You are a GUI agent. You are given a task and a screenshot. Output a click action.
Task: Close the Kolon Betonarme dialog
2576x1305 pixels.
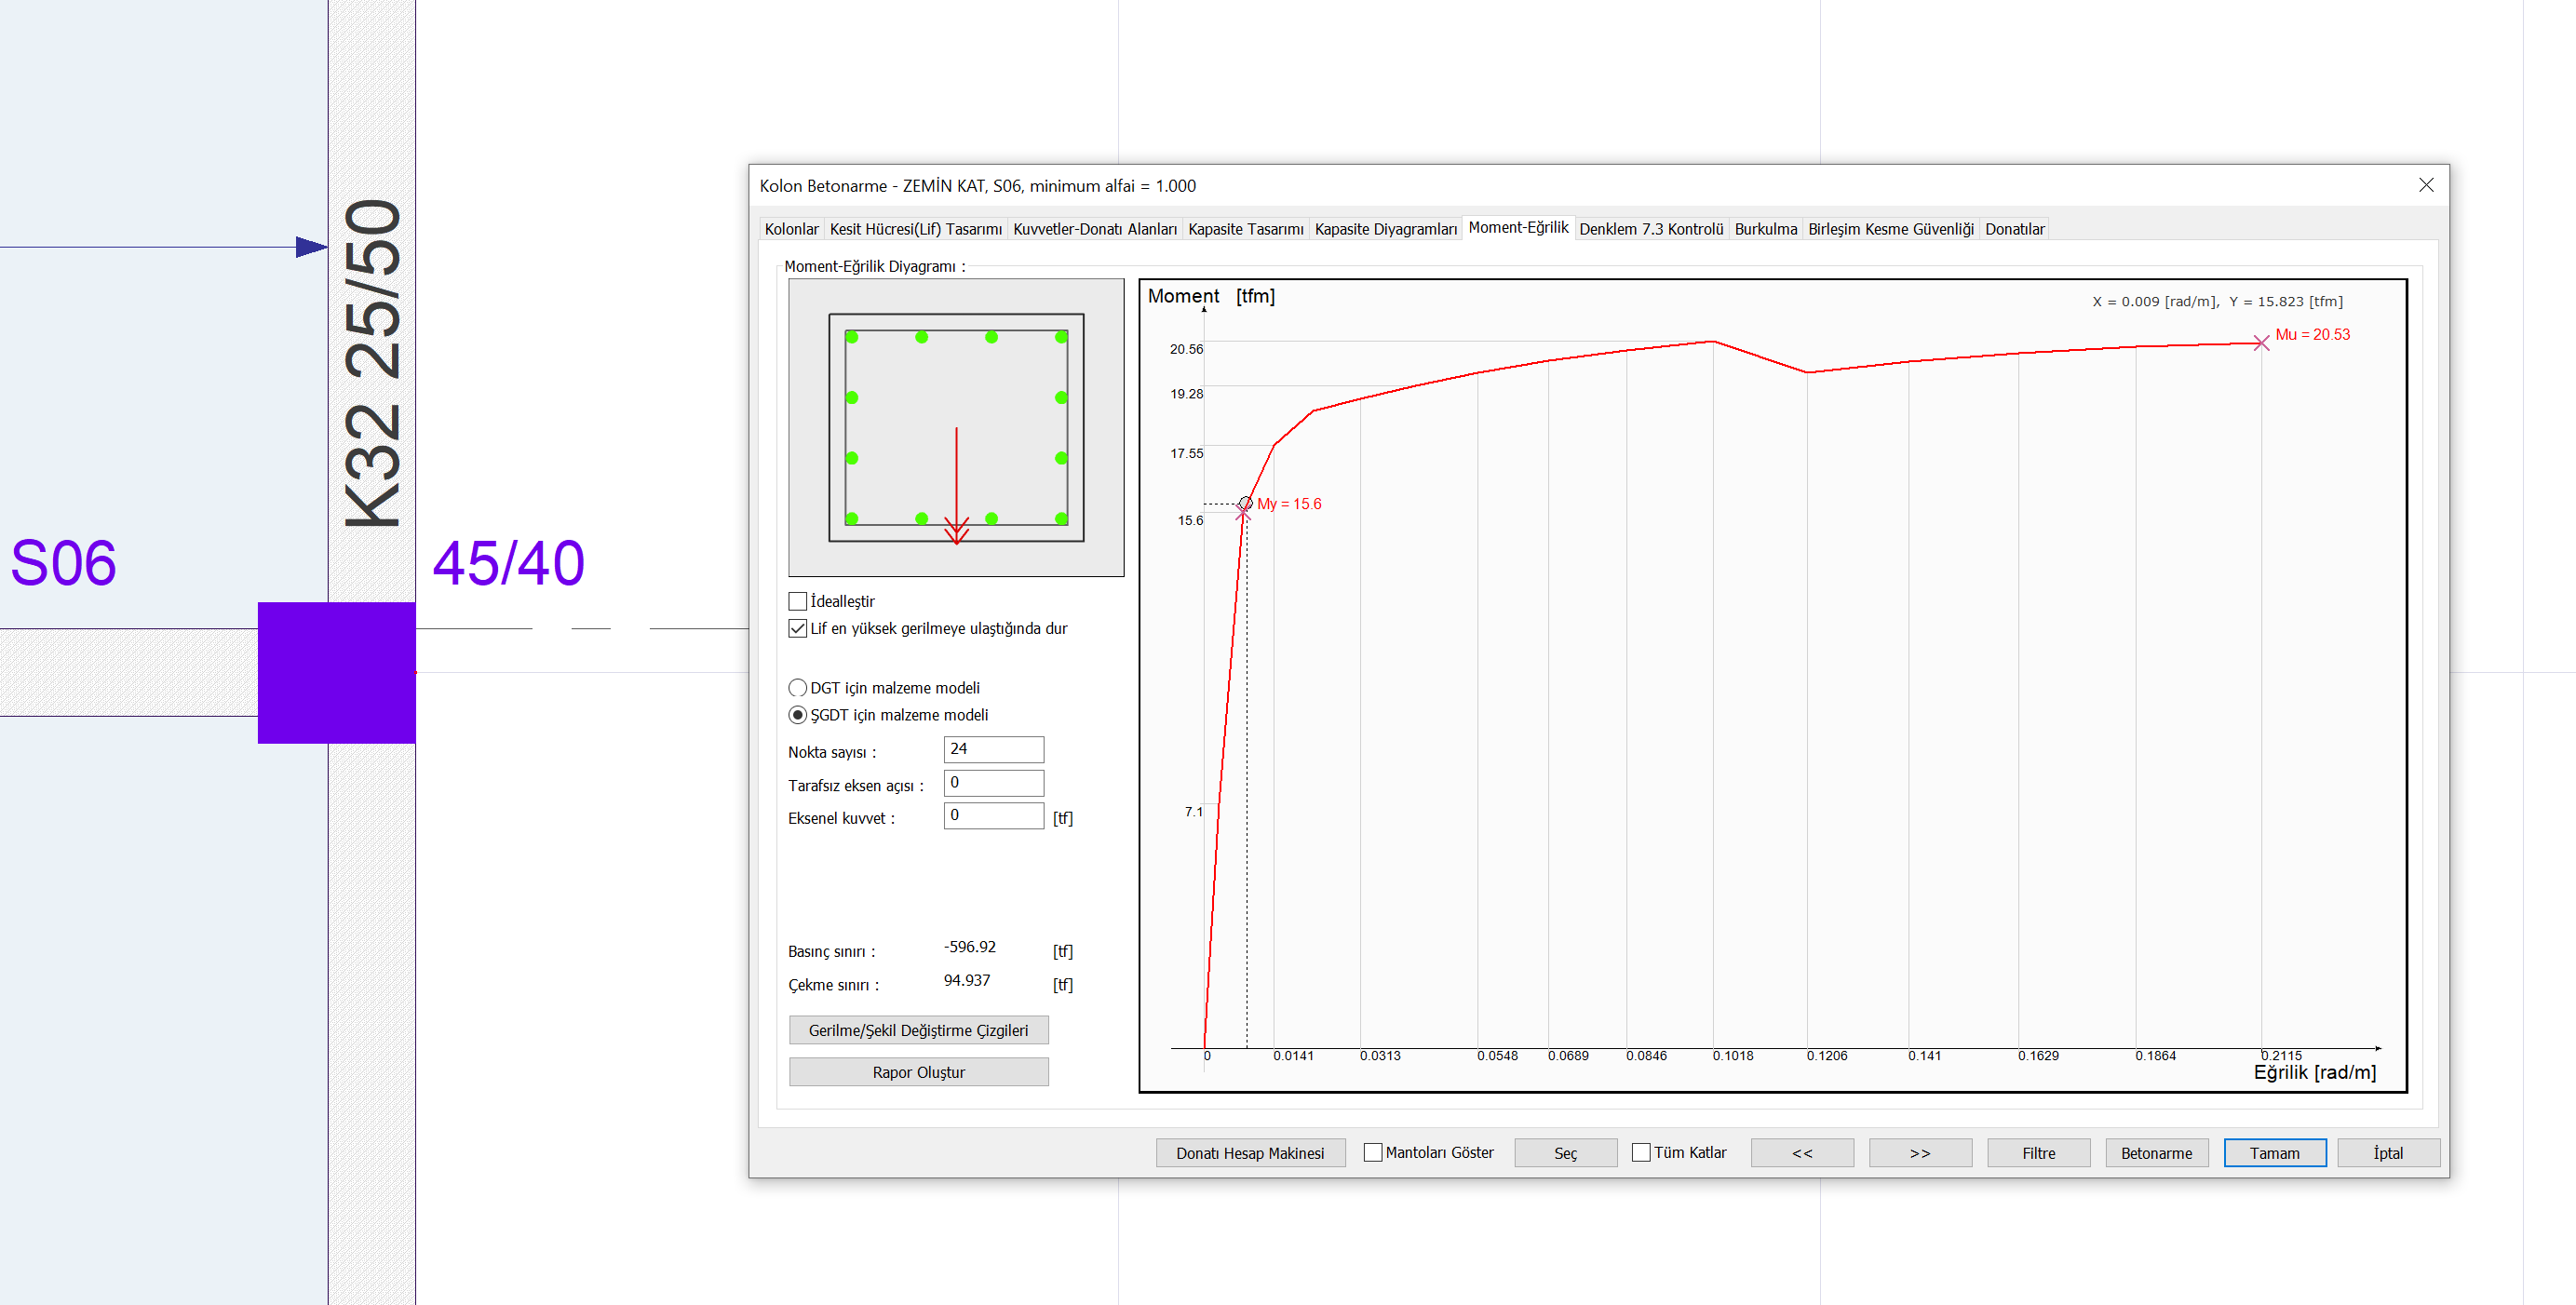[x=2425, y=185]
